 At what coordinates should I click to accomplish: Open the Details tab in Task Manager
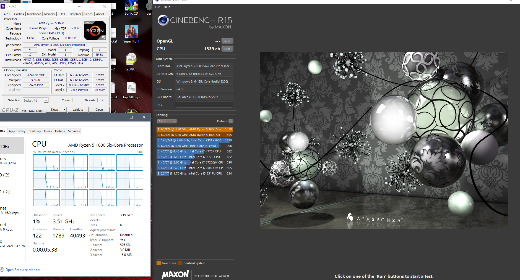point(60,131)
